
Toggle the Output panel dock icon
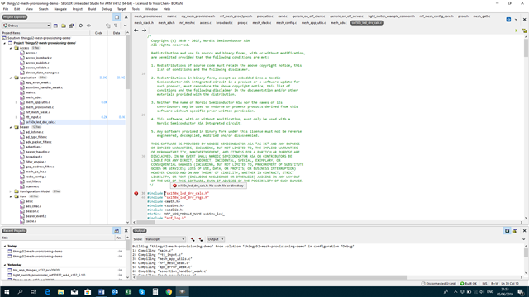click(x=507, y=231)
